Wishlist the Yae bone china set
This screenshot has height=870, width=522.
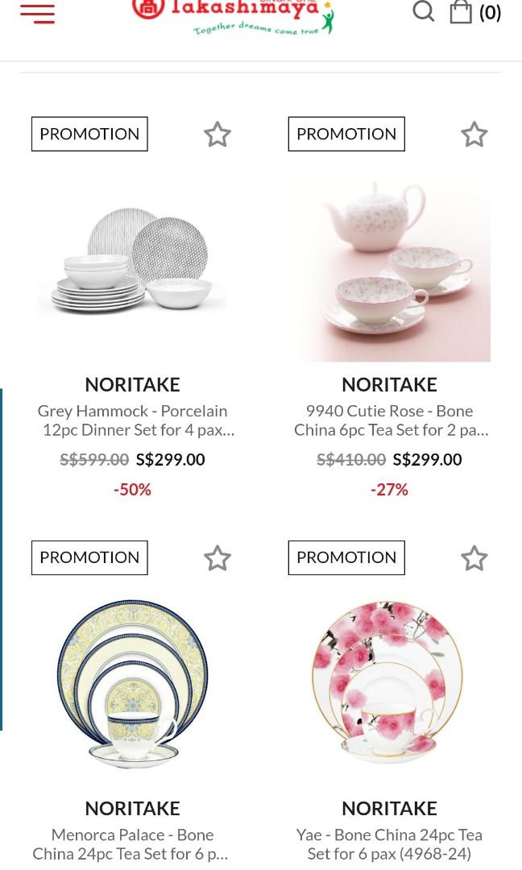tap(474, 557)
